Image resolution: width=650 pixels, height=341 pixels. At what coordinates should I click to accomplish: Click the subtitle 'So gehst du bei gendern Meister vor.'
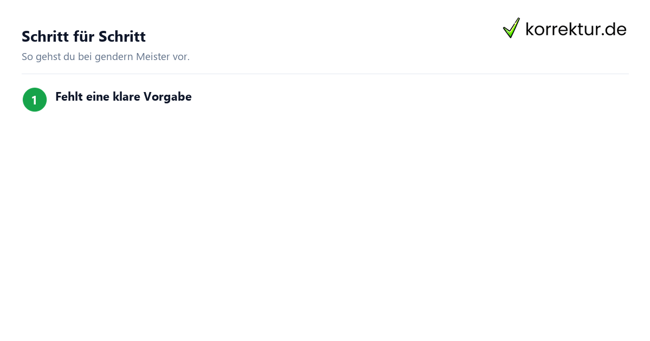tap(106, 57)
